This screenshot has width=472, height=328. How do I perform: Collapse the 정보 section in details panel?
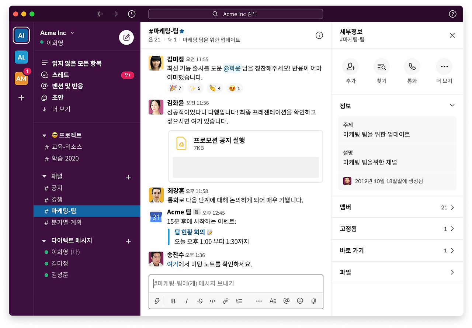(x=452, y=105)
